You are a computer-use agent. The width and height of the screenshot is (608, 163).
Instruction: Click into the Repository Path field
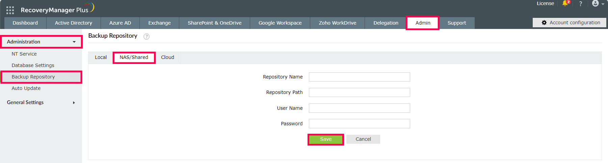point(359,92)
